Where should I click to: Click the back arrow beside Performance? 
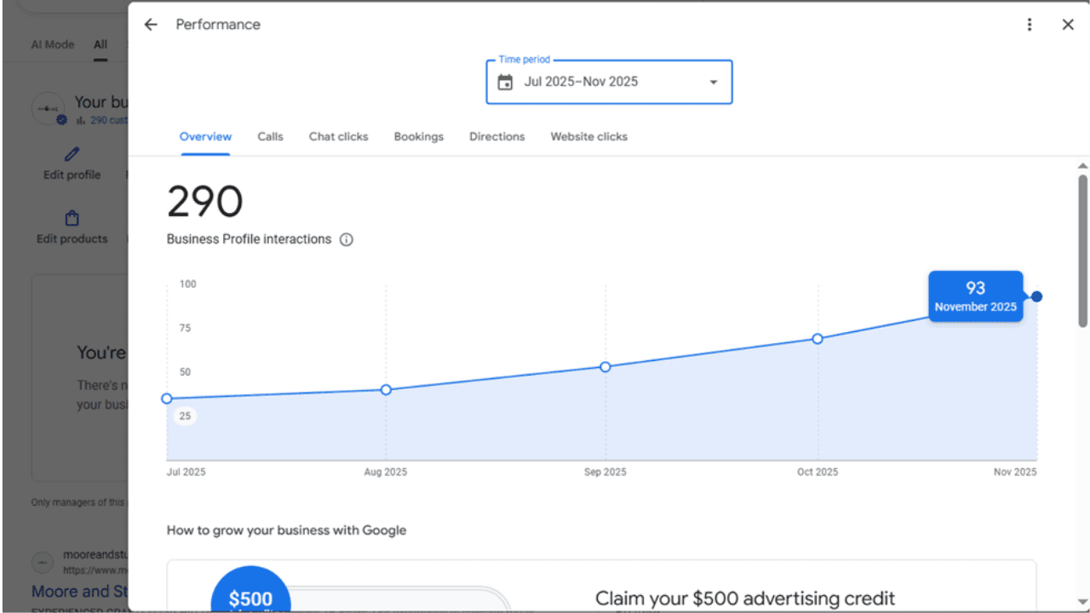(x=151, y=25)
